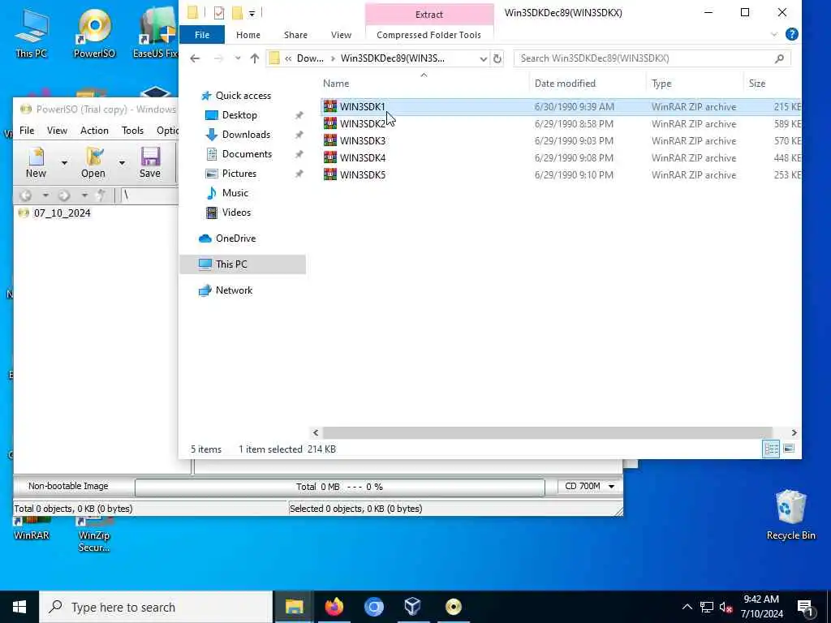Click the Explorer horizontal scrollbar
The height and width of the screenshot is (623, 831).
(547, 433)
